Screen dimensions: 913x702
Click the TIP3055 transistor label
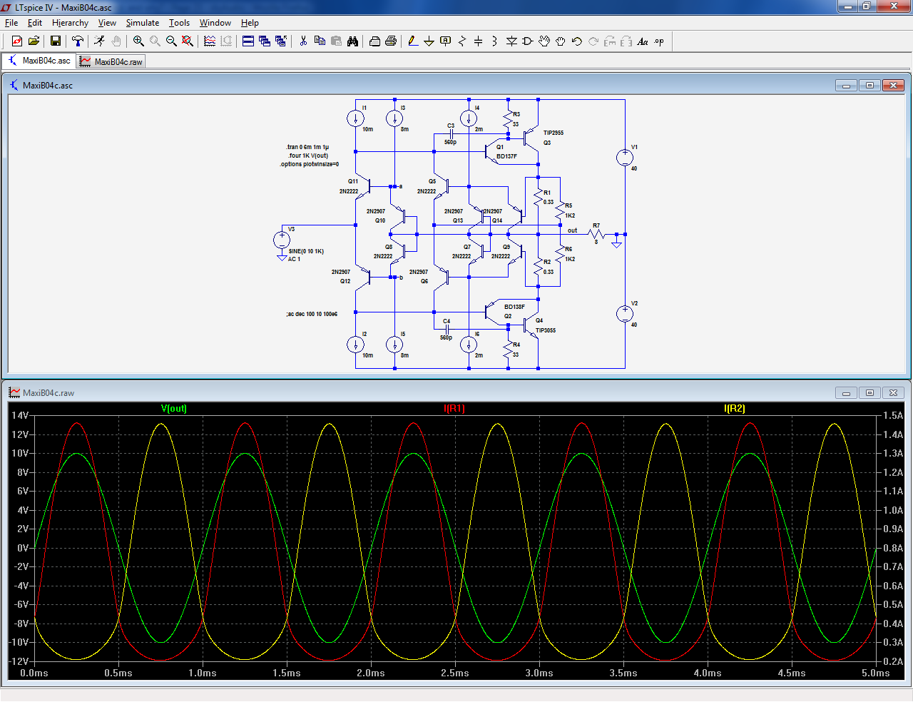[x=546, y=330]
